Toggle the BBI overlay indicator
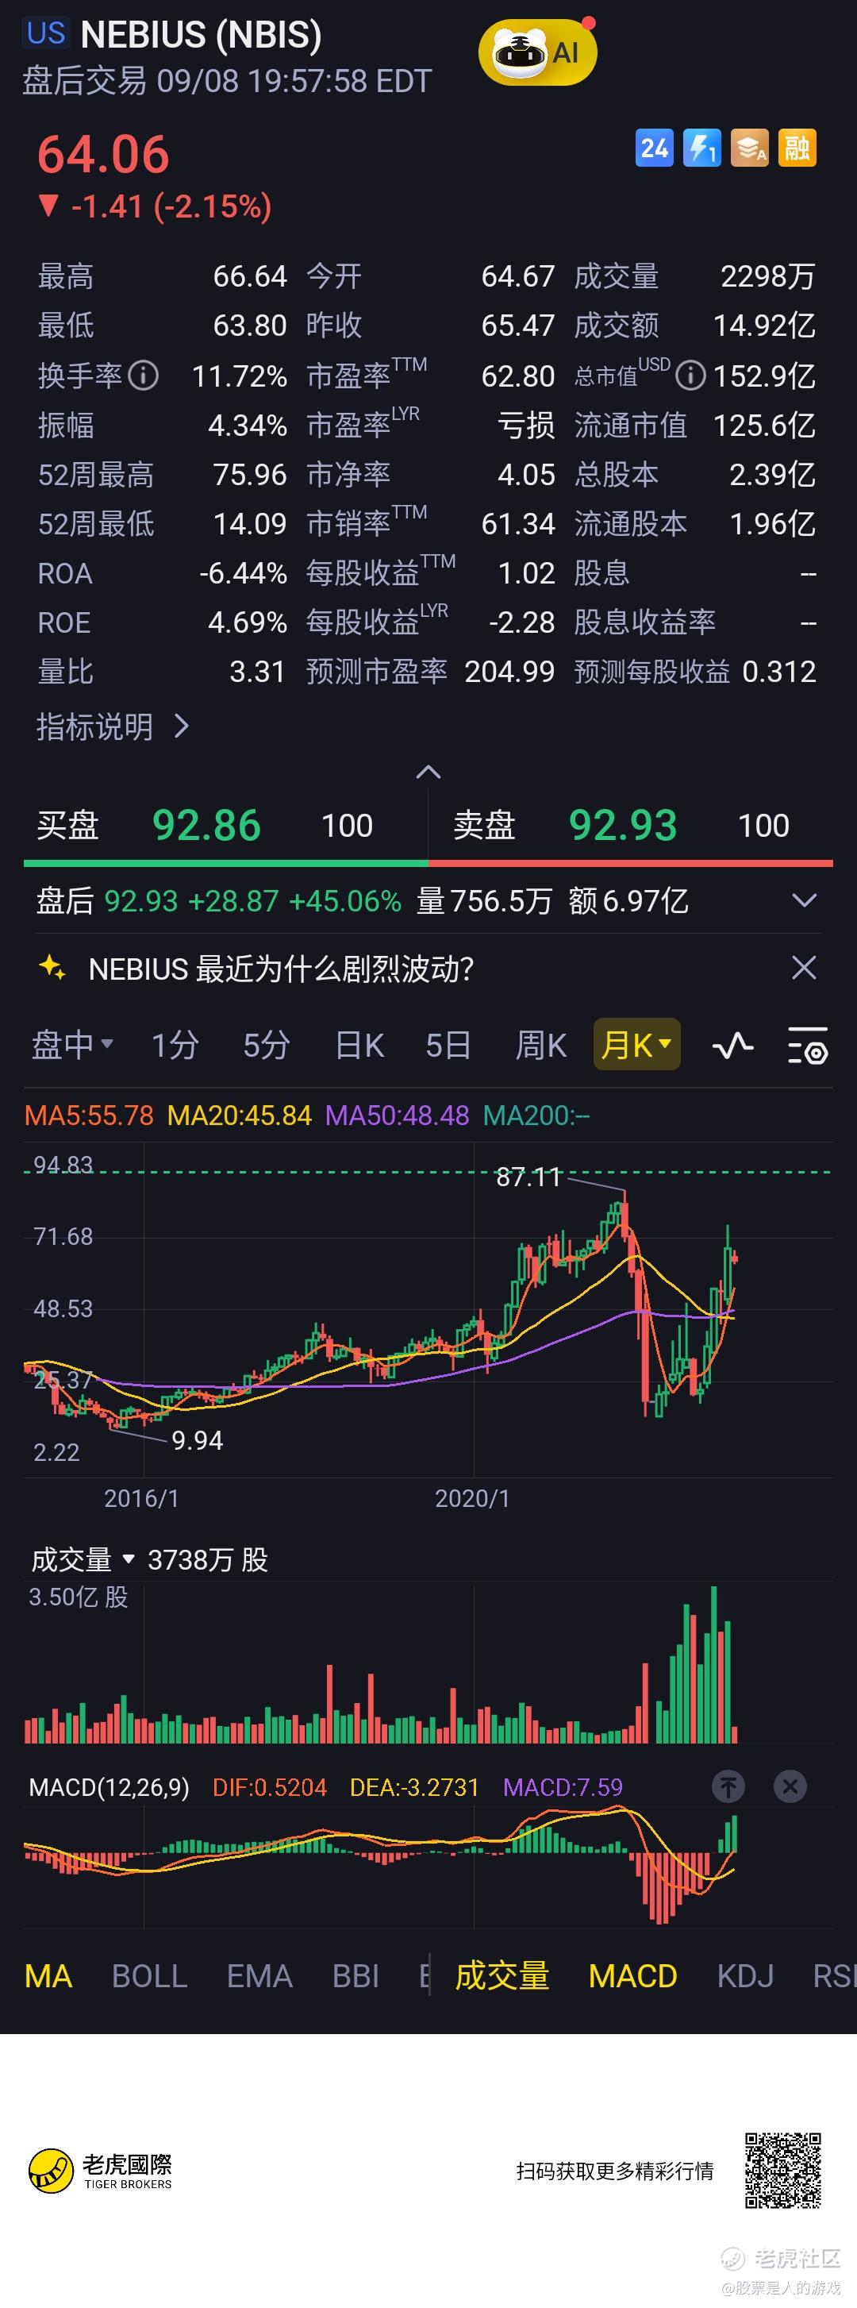This screenshot has height=2308, width=857. click(355, 1975)
